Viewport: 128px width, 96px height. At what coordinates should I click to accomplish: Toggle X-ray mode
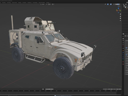[x=114, y=4]
